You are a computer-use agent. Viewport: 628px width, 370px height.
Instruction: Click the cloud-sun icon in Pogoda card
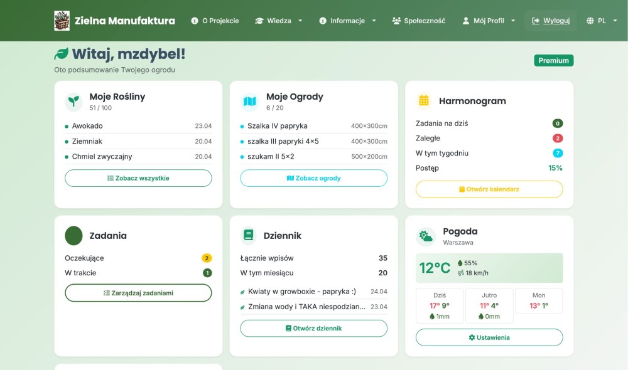(426, 236)
